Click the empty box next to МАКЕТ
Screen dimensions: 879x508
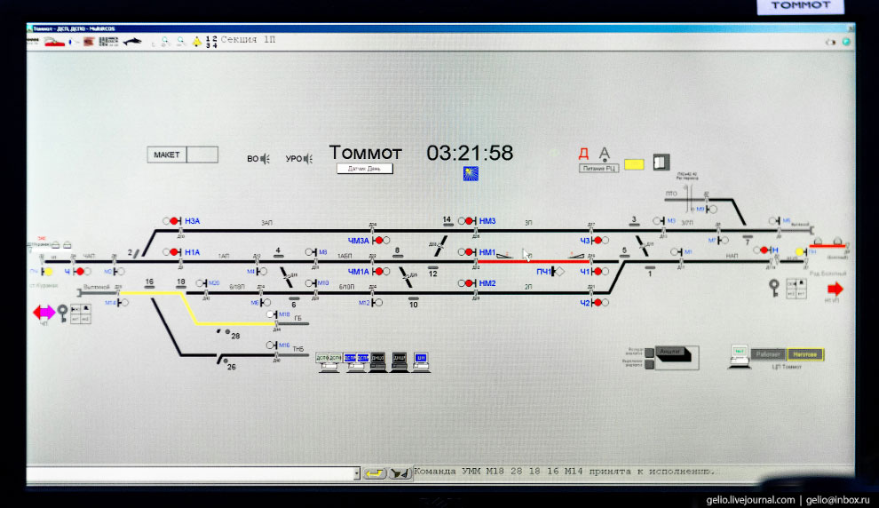[x=202, y=155]
